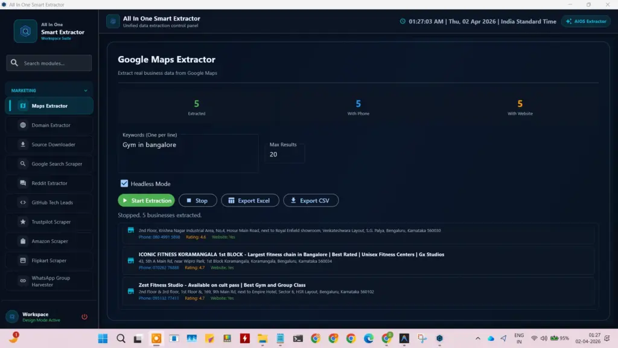Click the battery status tray icon
This screenshot has width=618, height=348.
click(x=559, y=338)
